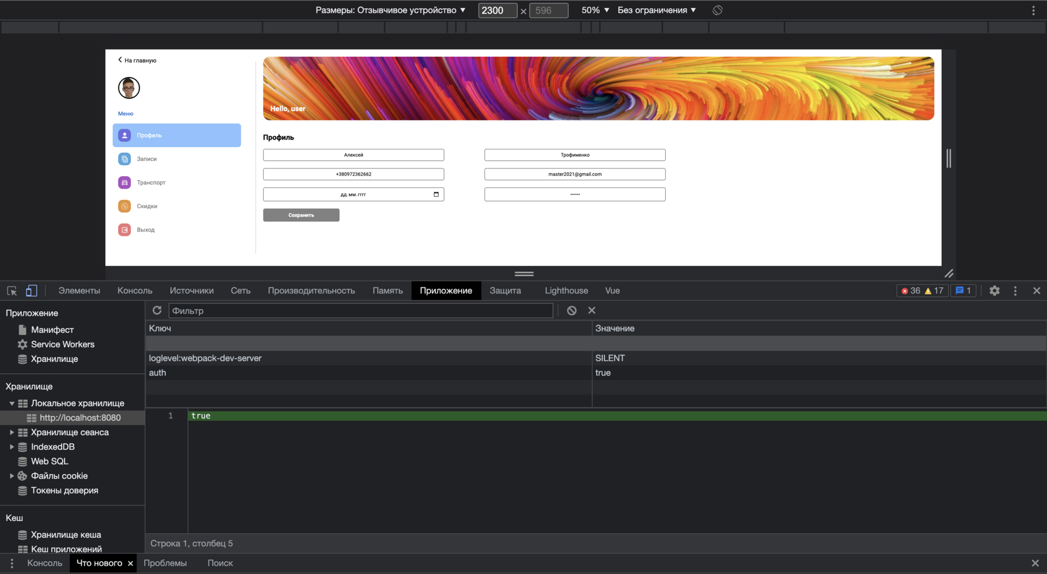The width and height of the screenshot is (1047, 574).
Task: Open device toolbar more options menu
Action: (x=1033, y=10)
